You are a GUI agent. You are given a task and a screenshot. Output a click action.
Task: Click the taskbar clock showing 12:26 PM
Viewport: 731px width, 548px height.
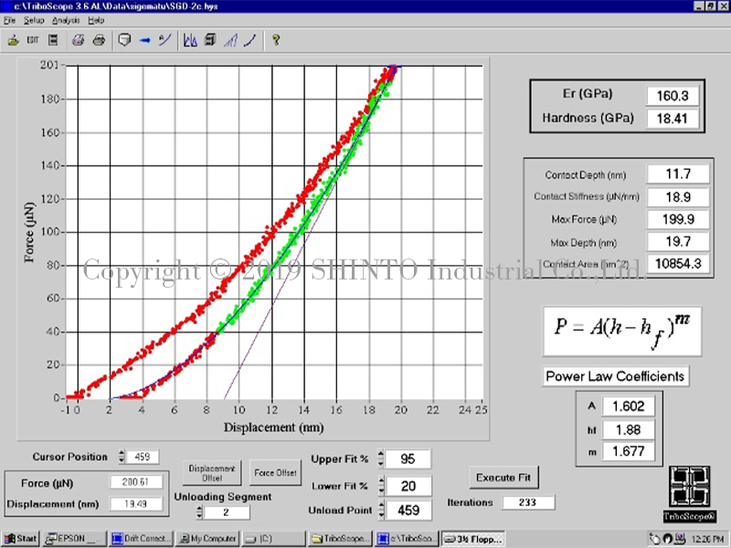[x=707, y=539]
